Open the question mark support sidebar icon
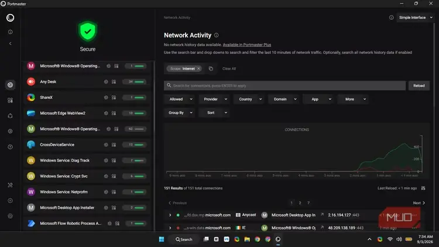The image size is (439, 247). pos(10,147)
